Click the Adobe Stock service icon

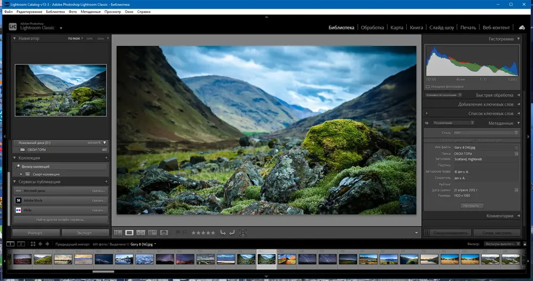pos(19,200)
